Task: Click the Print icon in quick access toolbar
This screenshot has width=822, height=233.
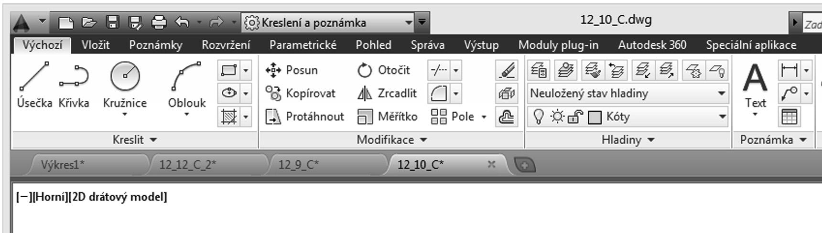Action: 159,22
